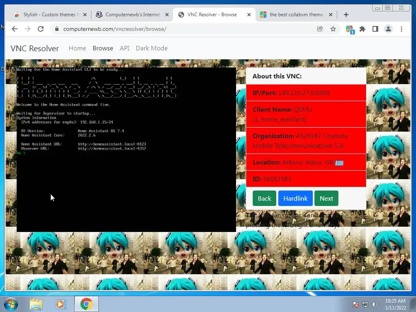Click the green Next button

(x=326, y=198)
